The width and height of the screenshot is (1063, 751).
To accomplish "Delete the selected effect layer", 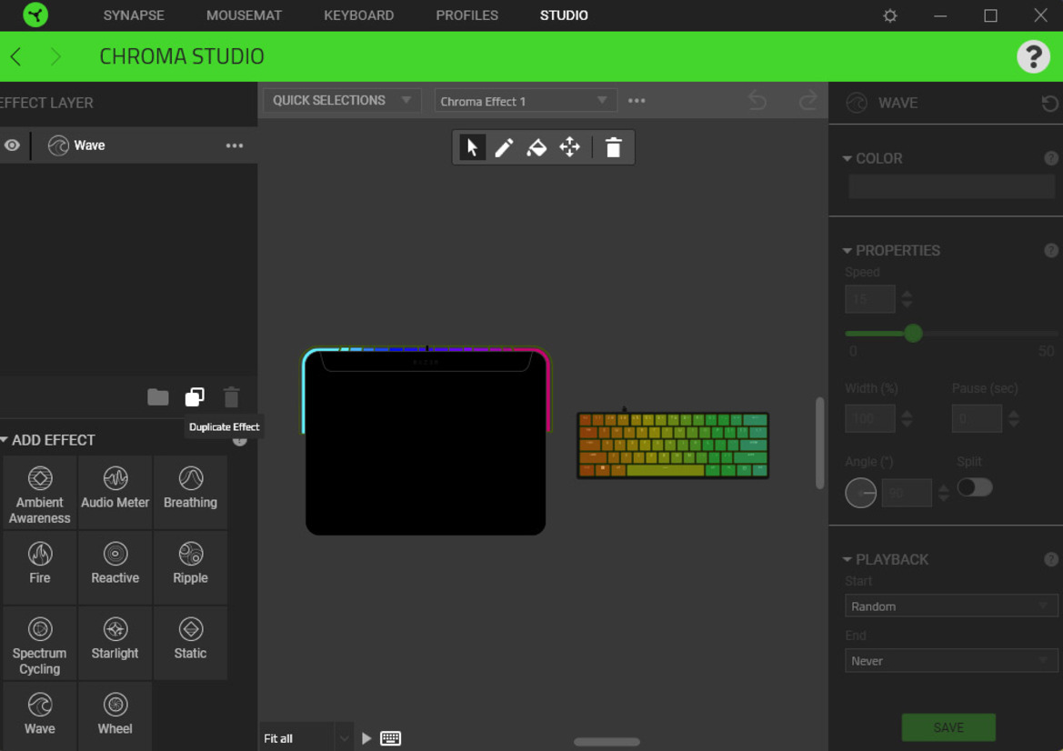I will click(x=231, y=396).
